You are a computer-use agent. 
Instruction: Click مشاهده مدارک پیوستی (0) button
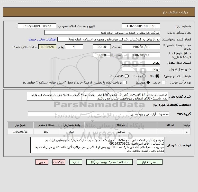110,162
